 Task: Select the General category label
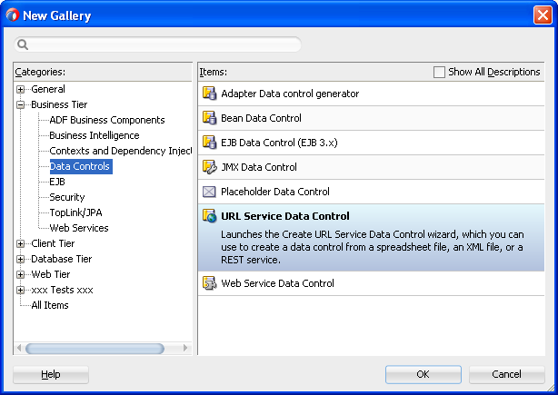48,89
